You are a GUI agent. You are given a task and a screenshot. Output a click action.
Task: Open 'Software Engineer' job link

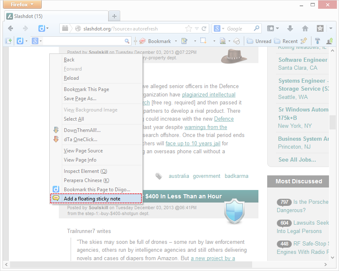point(303,60)
